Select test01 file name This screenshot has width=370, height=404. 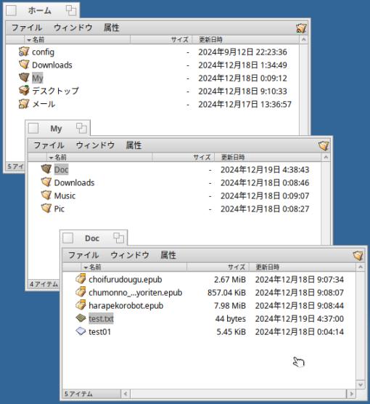coord(99,331)
